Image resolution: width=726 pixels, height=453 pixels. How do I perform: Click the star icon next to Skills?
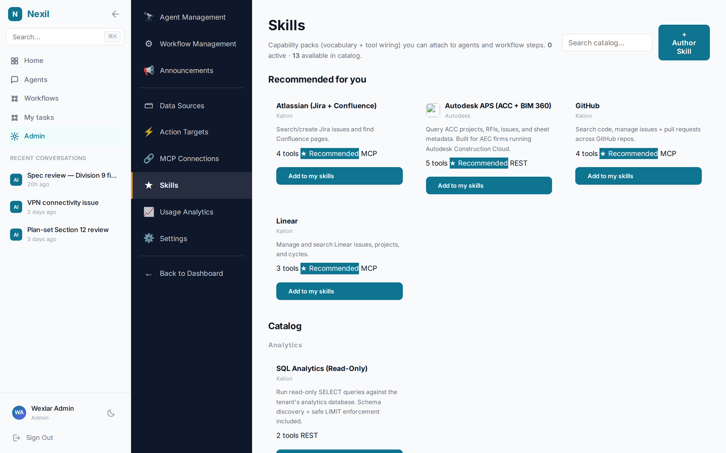(x=149, y=185)
